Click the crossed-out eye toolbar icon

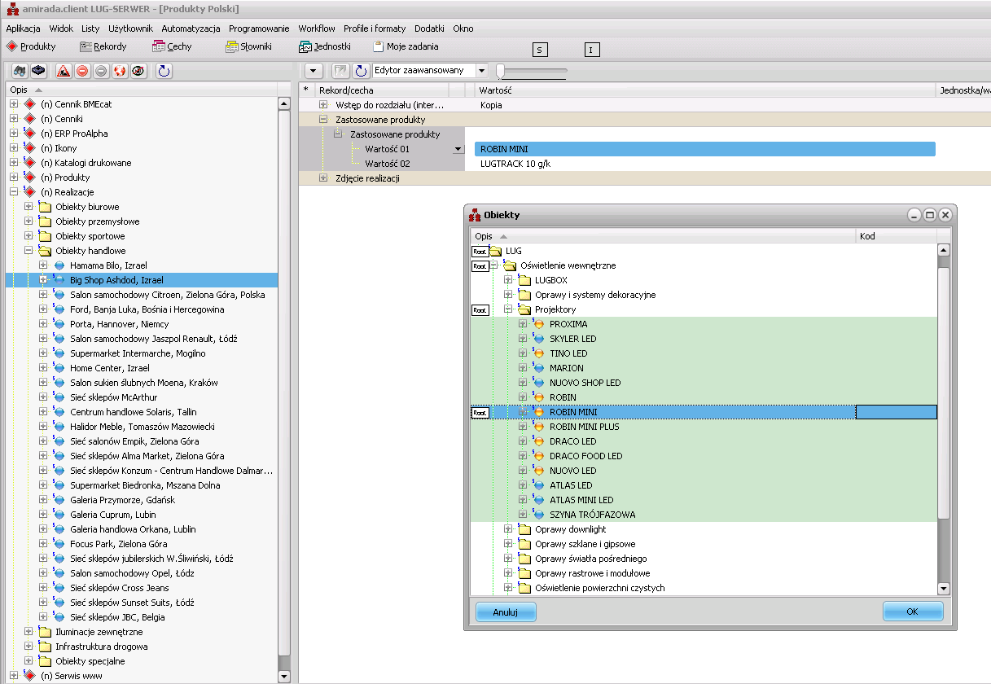click(x=138, y=71)
